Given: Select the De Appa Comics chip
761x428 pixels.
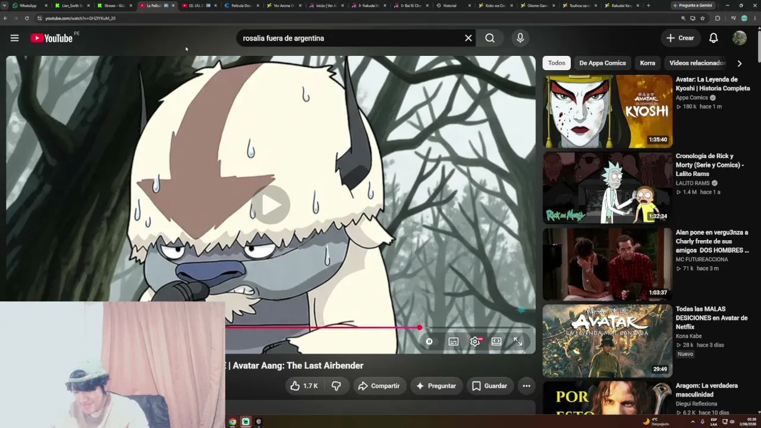Looking at the screenshot, I should pos(602,63).
